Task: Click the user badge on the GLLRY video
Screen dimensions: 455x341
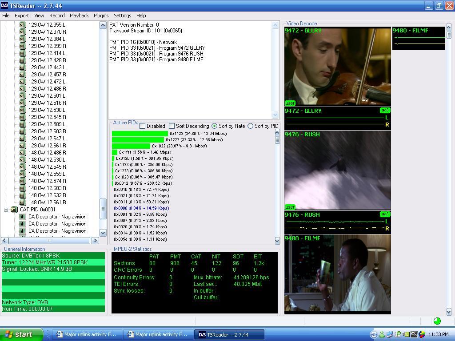Action: (x=290, y=103)
